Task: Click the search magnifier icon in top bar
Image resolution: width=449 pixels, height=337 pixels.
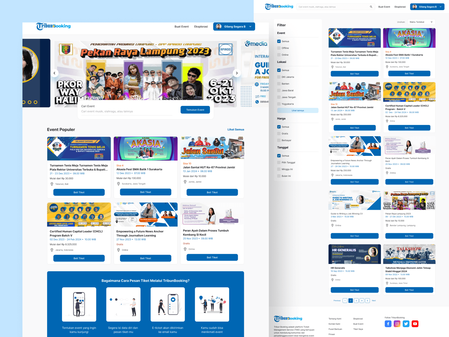Action: [x=371, y=7]
